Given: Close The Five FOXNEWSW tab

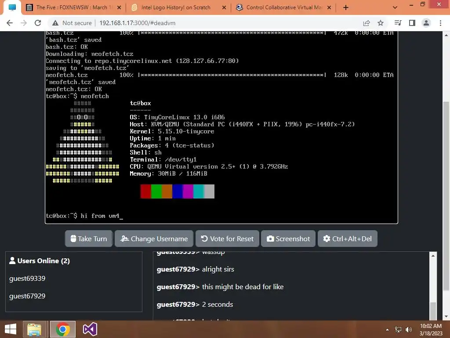Looking at the screenshot, I should [119, 7].
